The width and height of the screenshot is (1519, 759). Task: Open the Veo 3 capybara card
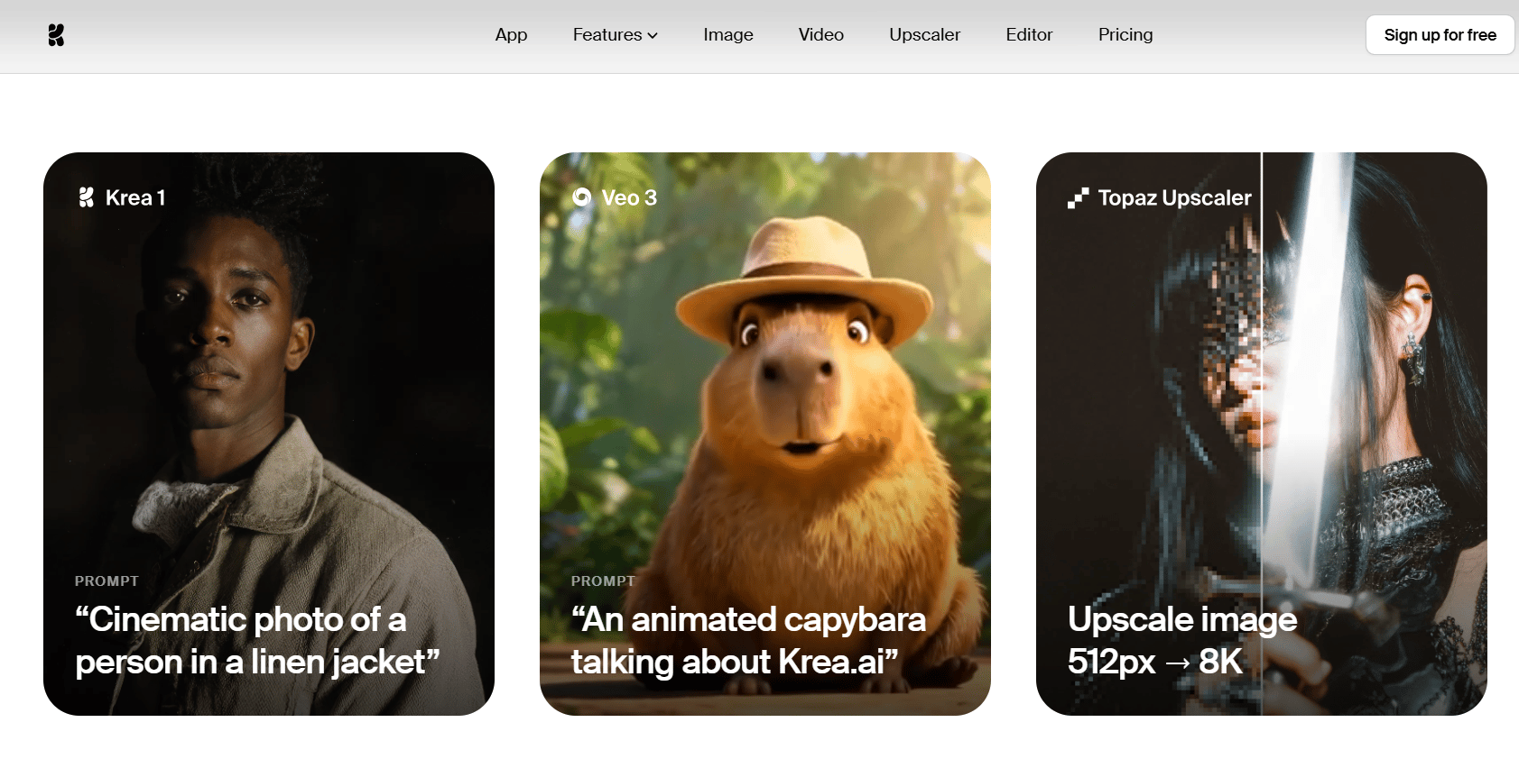765,434
